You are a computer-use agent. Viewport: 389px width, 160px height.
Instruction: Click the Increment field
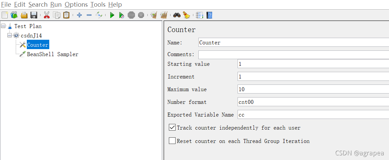pos(313,76)
